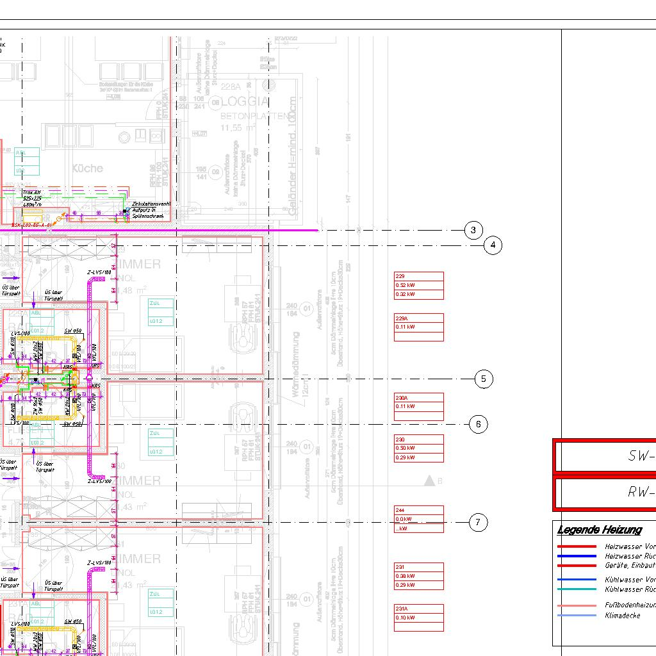Select grid axis bubble number 4

tap(493, 245)
